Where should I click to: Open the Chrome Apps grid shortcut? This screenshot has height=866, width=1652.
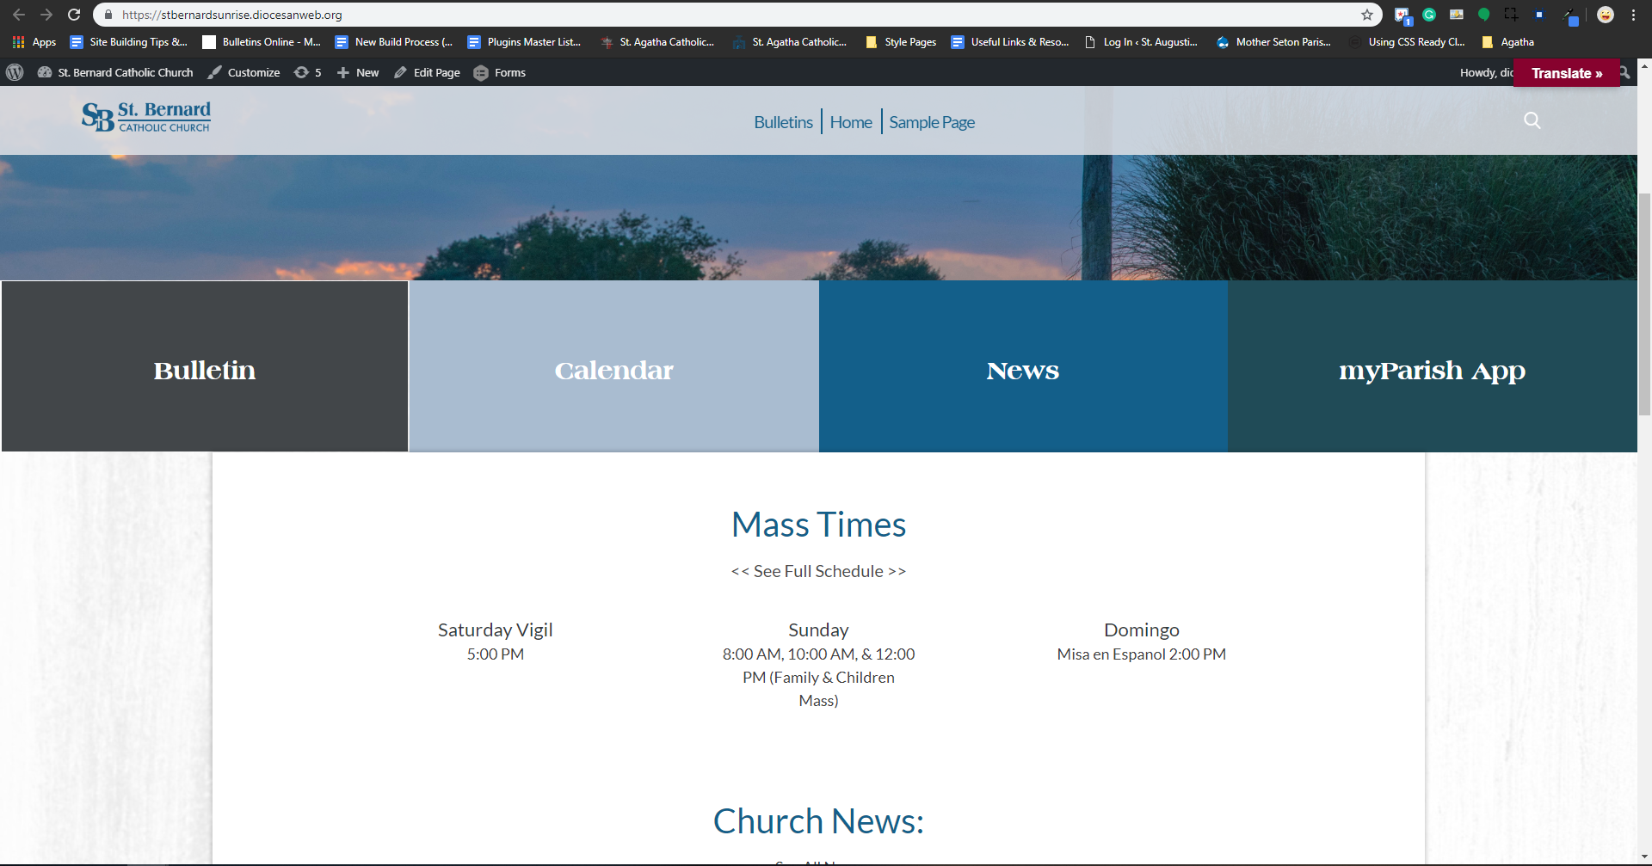[34, 41]
